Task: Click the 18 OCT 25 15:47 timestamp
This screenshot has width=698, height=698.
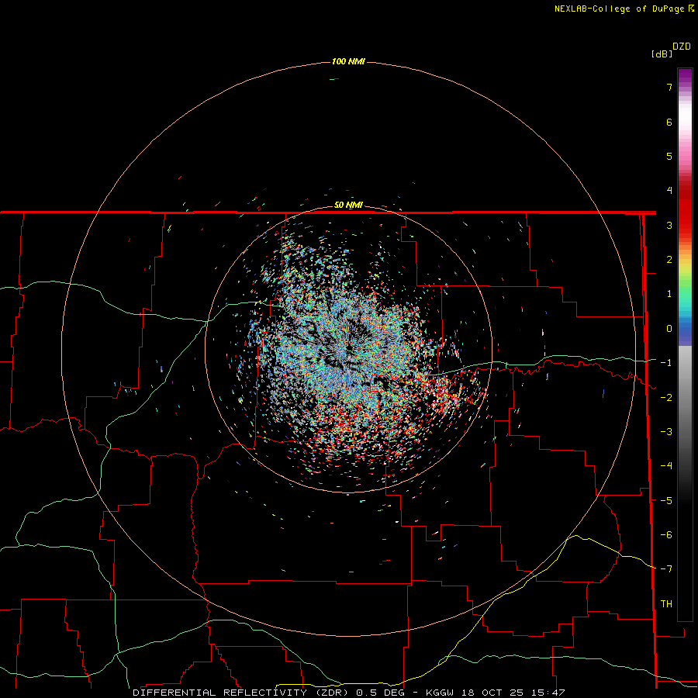Action: pyautogui.click(x=513, y=693)
